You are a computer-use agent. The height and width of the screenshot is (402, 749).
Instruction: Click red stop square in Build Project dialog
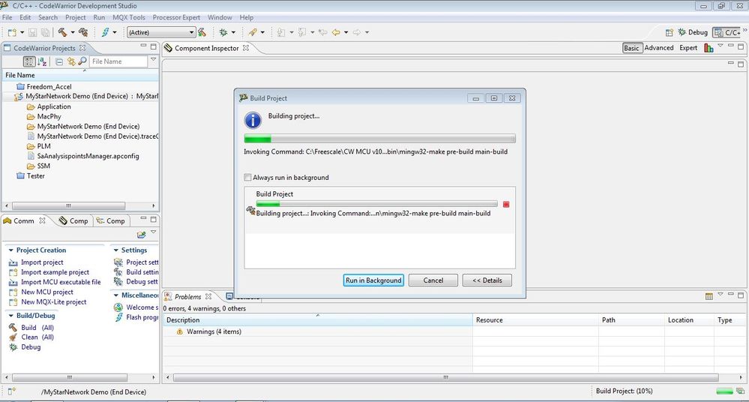click(506, 204)
